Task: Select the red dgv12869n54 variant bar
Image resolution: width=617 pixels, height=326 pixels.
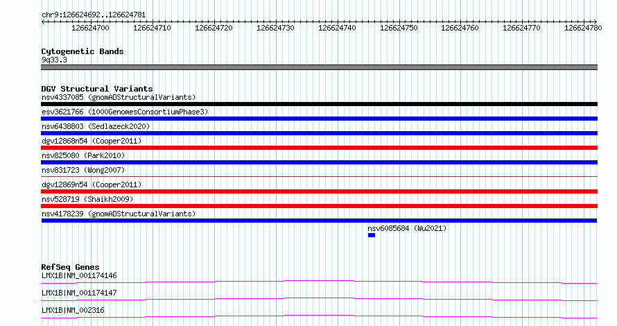Action: tap(319, 191)
